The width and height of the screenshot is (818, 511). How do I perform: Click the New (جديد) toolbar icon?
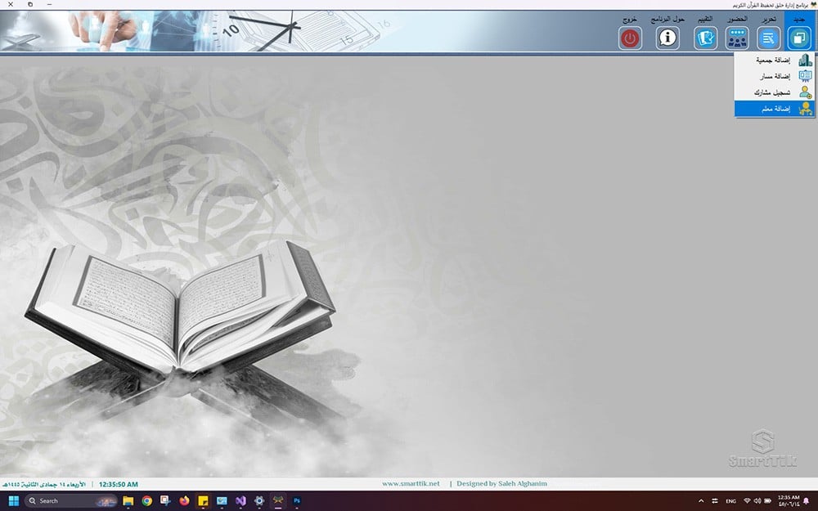click(x=799, y=38)
